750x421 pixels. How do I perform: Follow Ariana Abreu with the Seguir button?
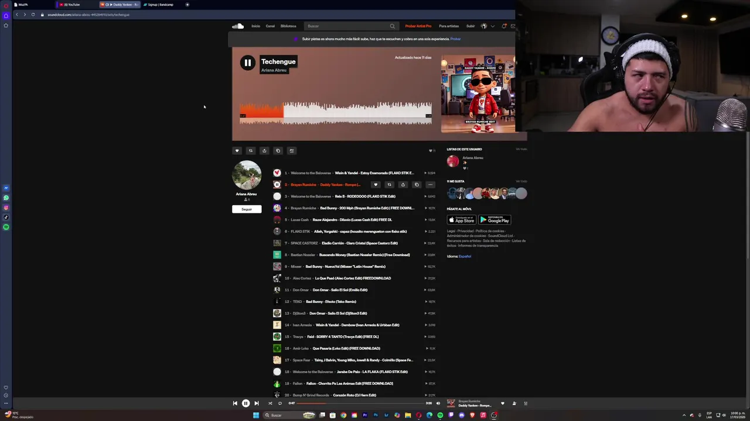click(x=247, y=209)
